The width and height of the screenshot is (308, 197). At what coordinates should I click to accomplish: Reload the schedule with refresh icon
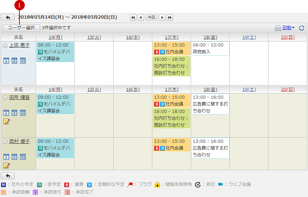[302, 28]
